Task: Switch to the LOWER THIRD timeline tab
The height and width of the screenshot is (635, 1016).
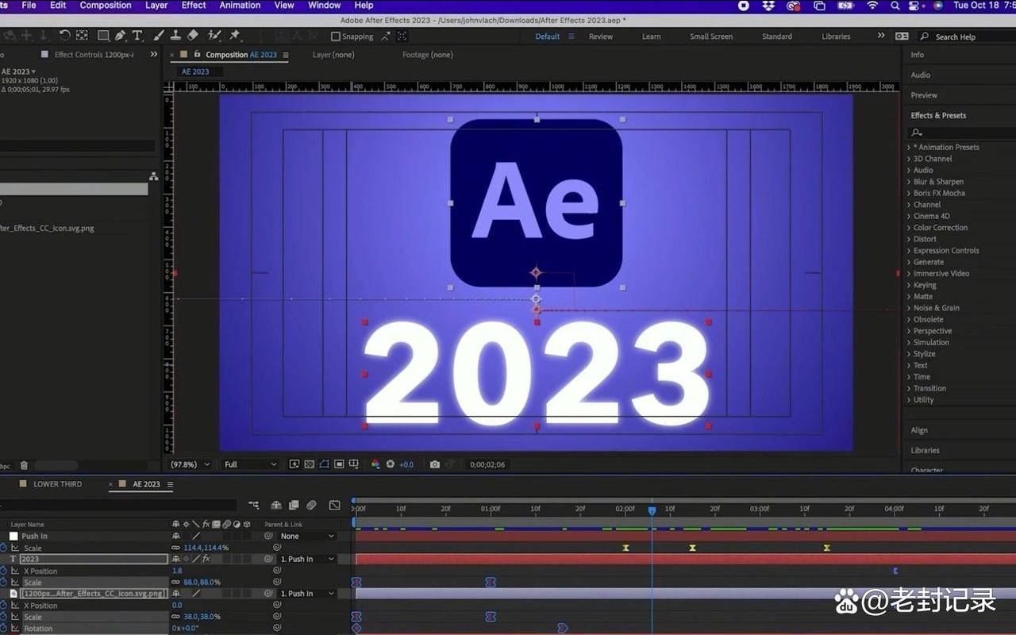Action: click(57, 484)
